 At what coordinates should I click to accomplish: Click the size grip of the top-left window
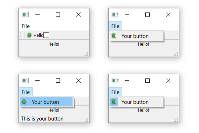pyautogui.click(x=87, y=54)
